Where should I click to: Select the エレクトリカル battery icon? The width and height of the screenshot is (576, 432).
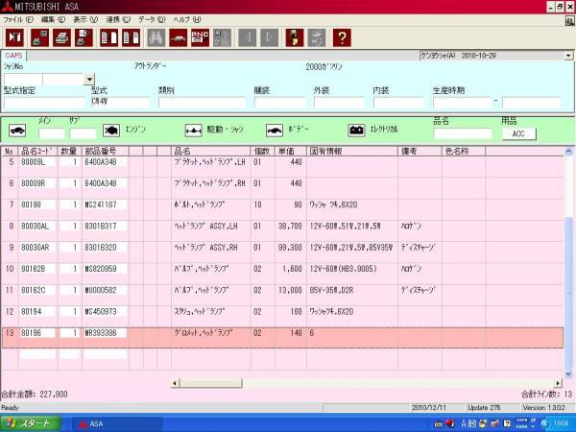click(x=356, y=130)
